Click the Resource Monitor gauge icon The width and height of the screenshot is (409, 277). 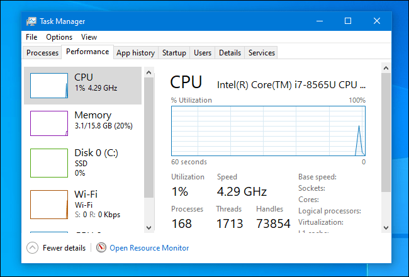pos(101,247)
